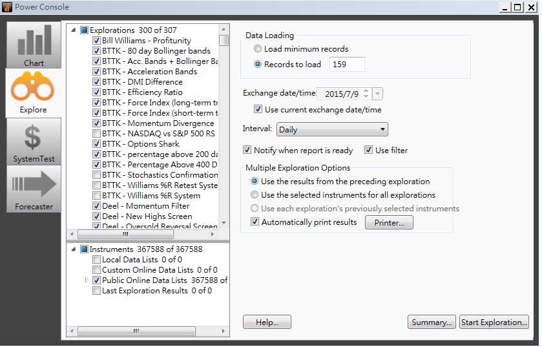The image size is (542, 347).
Task: Open the Interval Daily dropdown
Action: 332,130
